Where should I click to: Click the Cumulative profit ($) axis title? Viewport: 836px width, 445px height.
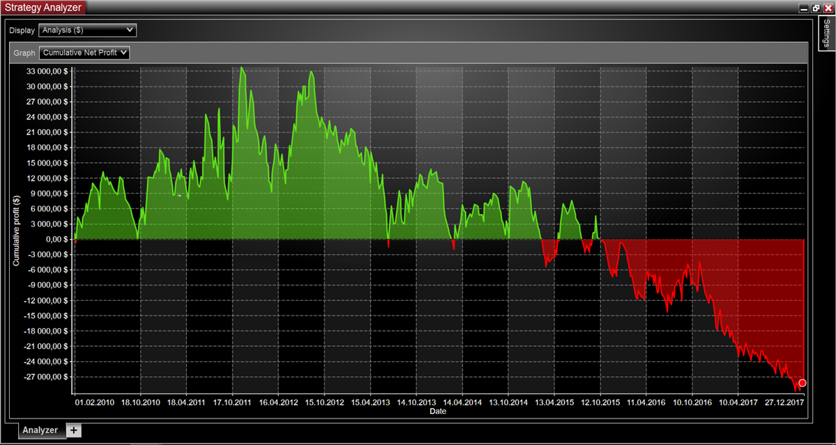[17, 230]
